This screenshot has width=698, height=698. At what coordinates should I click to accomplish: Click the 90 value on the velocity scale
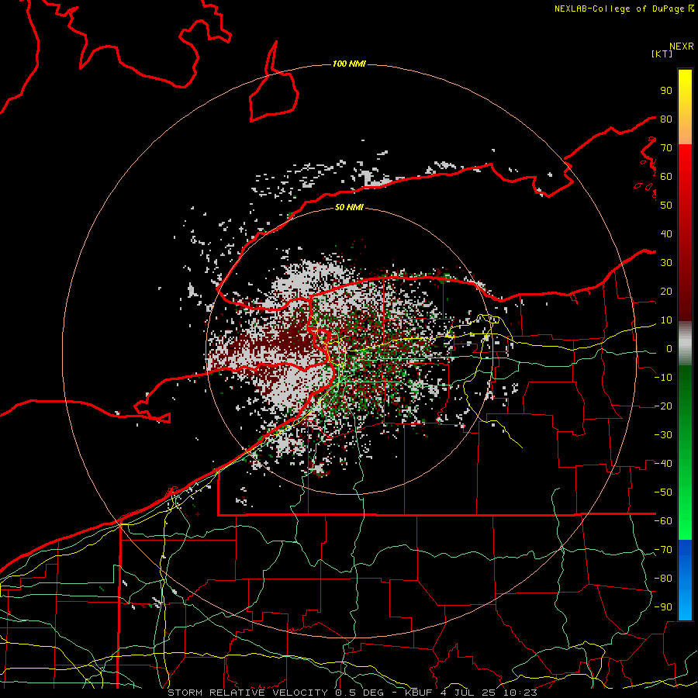click(666, 91)
